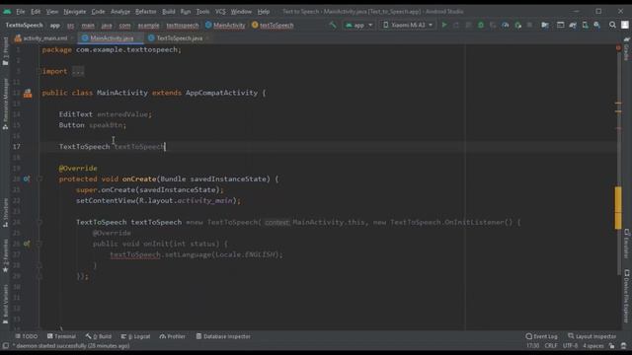The width and height of the screenshot is (632, 355).
Task: Click the texttospeech package breadcrumb
Action: [182, 25]
